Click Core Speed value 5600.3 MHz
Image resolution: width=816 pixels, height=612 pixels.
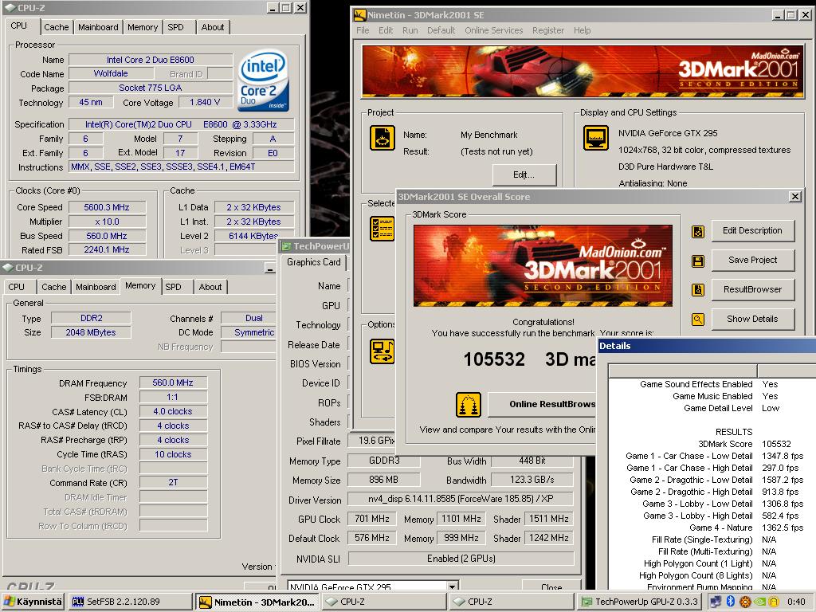(x=107, y=207)
